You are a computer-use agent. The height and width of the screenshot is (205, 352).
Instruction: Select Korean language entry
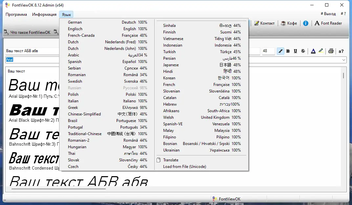(202, 78)
